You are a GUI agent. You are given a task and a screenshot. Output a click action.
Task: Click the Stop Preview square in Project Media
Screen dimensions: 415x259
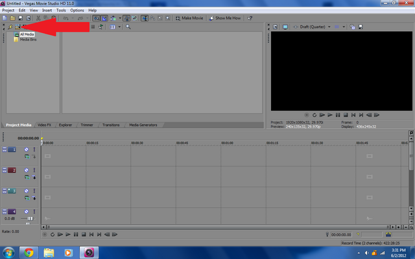(93, 27)
